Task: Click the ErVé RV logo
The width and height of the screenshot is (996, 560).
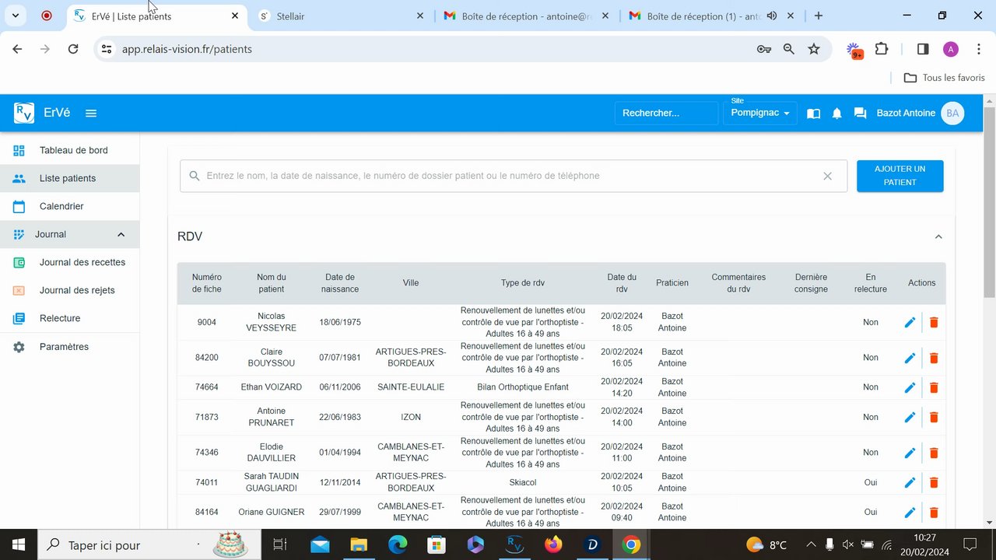Action: point(24,113)
